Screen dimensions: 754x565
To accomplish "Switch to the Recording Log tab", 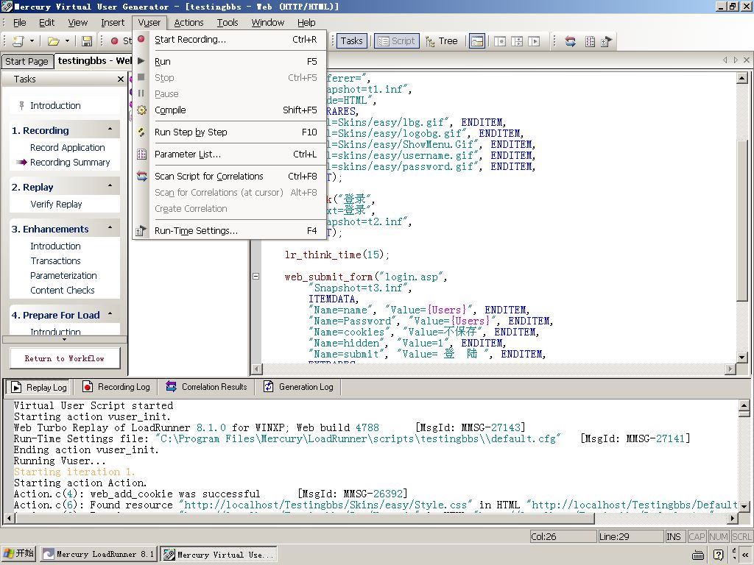I will coord(116,387).
